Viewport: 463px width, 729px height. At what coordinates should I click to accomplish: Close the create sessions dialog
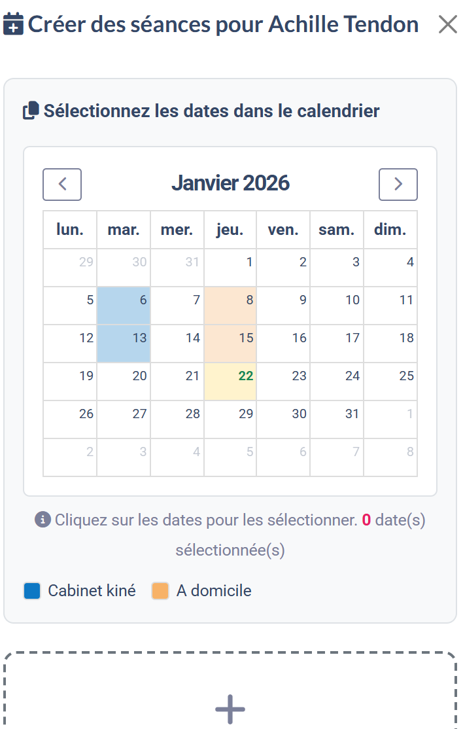click(448, 25)
